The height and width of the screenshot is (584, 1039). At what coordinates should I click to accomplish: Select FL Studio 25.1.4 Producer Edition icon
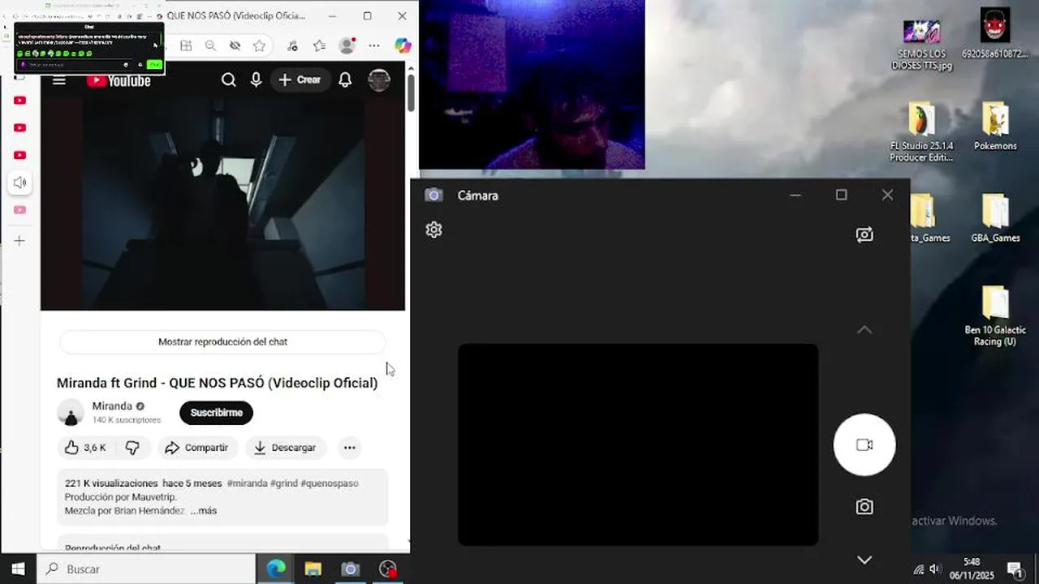pos(921,132)
